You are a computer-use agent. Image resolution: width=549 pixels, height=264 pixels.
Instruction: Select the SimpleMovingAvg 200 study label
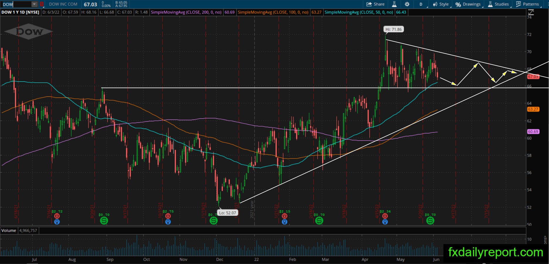[186, 12]
